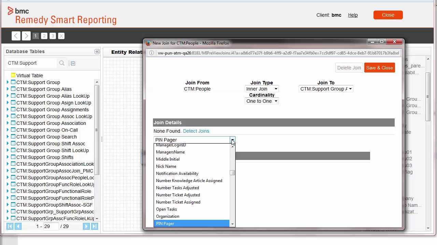Click the Delete Join button
437x245 pixels.
tap(349, 68)
